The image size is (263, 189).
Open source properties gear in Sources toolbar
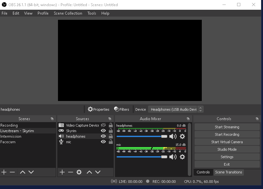[x=79, y=172]
